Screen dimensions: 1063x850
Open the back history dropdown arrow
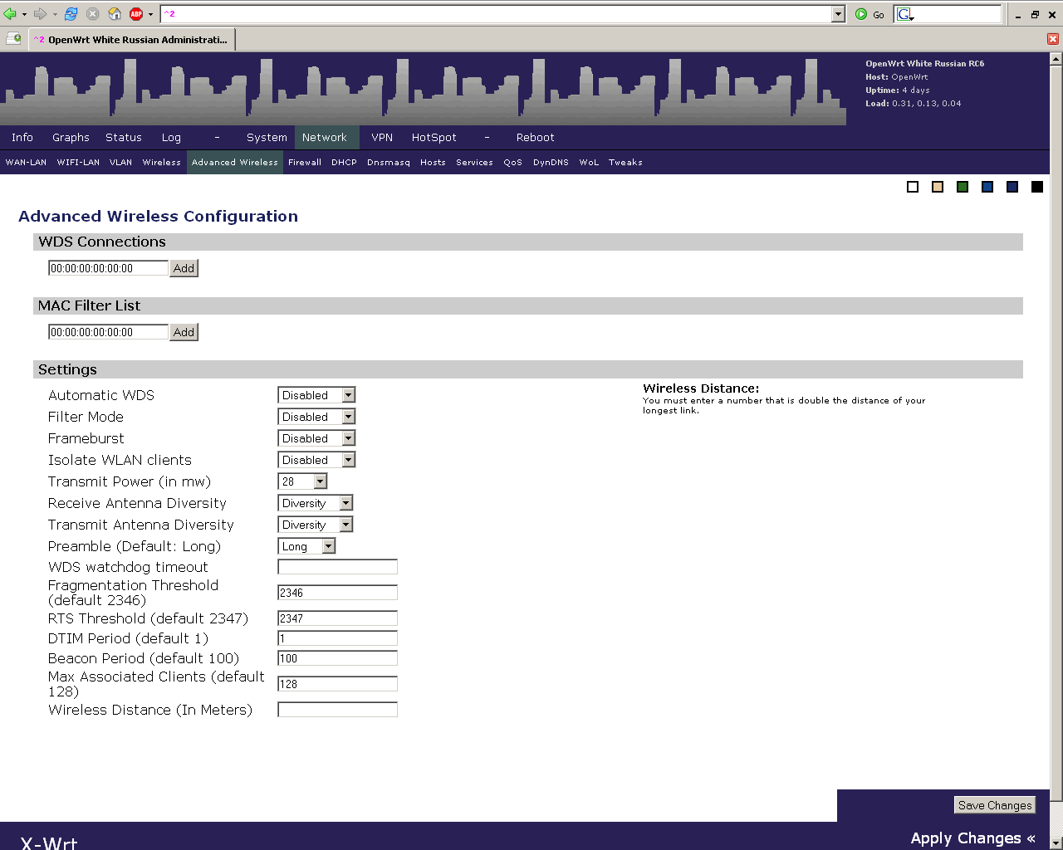(x=24, y=14)
